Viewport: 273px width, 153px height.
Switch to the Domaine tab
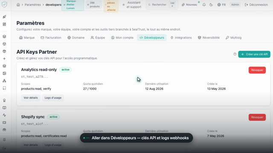point(76,38)
